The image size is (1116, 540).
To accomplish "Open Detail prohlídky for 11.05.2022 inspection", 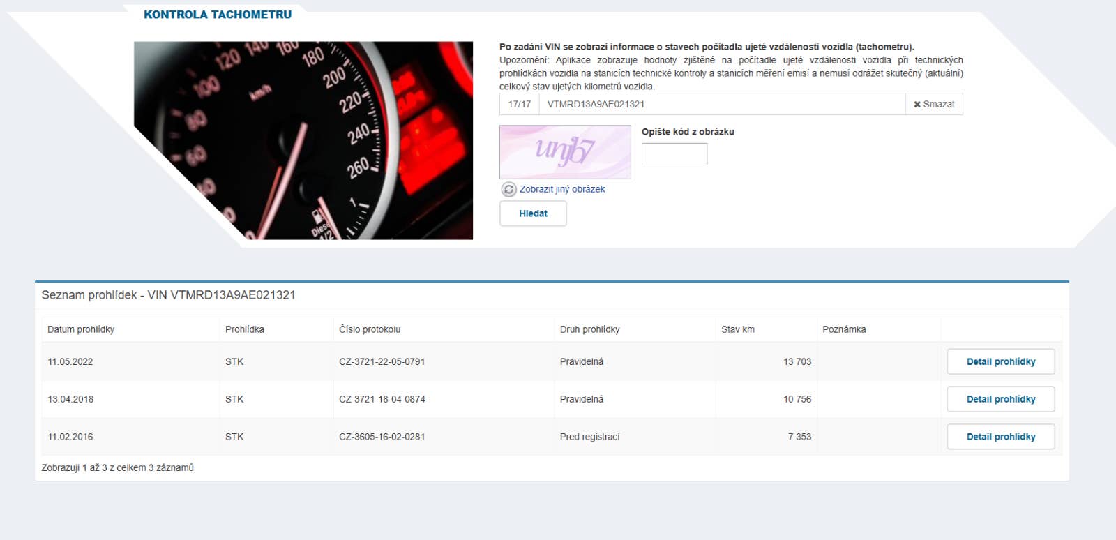I will pos(1000,361).
